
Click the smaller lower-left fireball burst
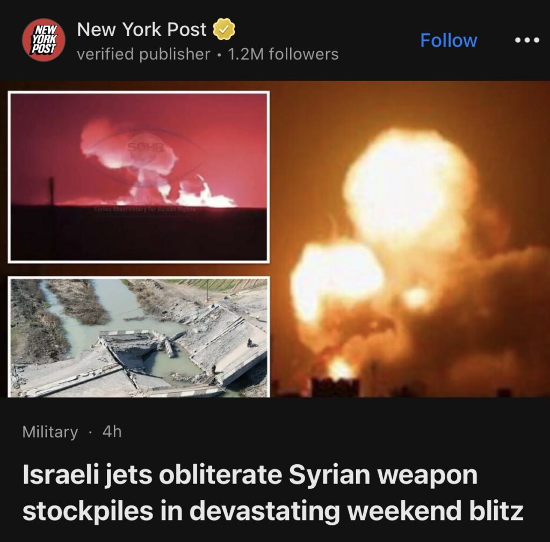335,277
